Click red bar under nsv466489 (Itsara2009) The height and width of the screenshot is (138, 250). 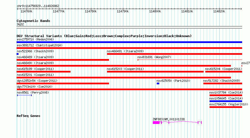pyautogui.click(x=63, y=60)
